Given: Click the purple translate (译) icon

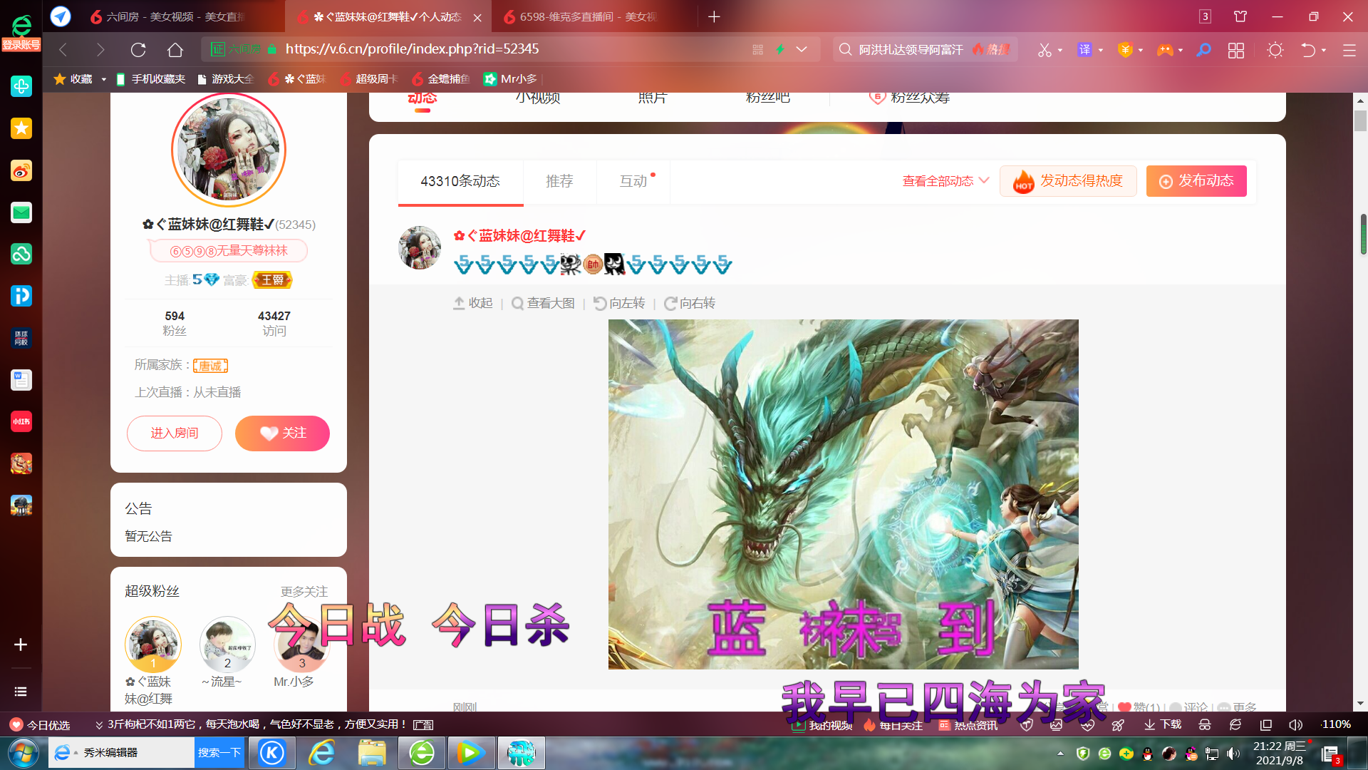Looking at the screenshot, I should pyautogui.click(x=1084, y=50).
